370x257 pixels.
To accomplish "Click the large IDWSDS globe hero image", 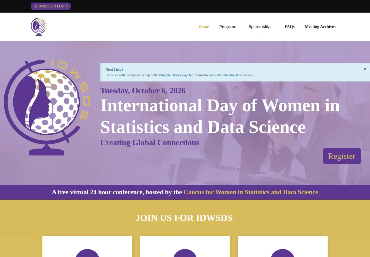I will point(47,107).
